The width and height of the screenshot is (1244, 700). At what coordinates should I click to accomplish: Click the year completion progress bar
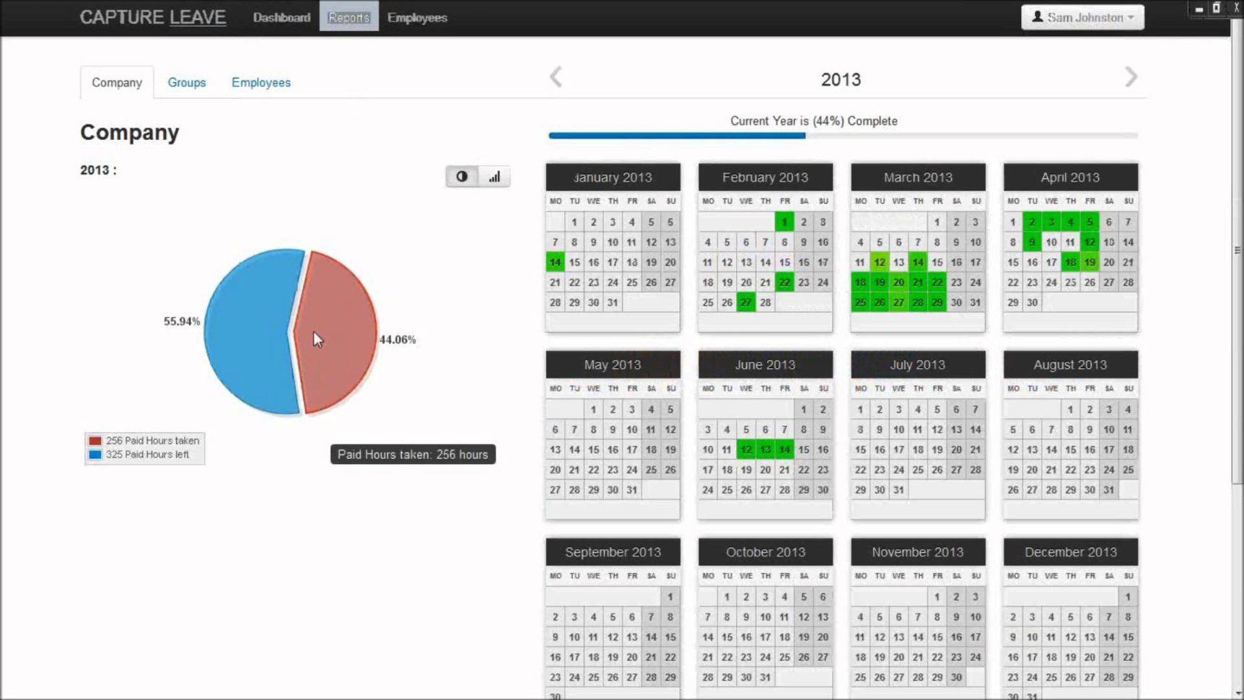pyautogui.click(x=843, y=135)
